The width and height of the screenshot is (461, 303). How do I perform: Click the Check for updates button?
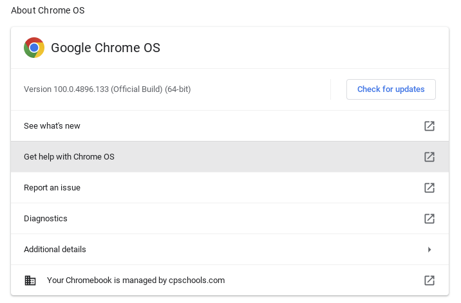point(391,89)
